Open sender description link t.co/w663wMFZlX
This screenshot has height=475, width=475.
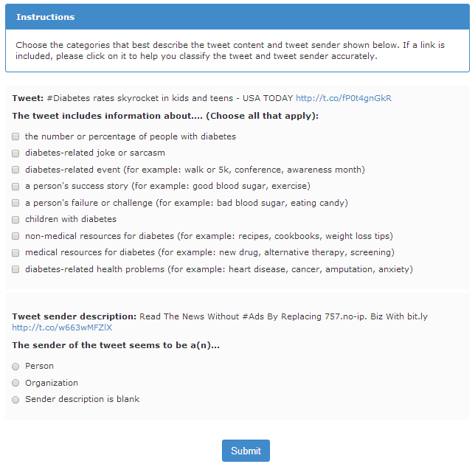[x=62, y=327]
